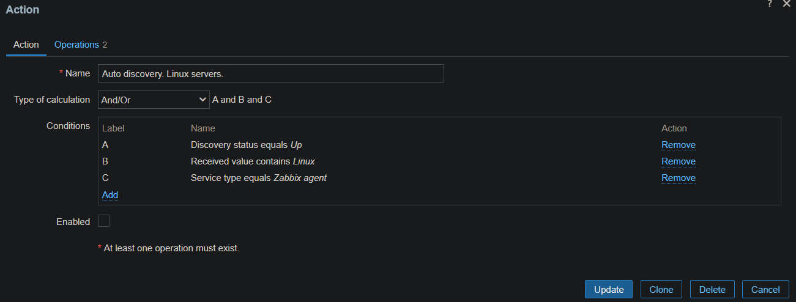Click the 'A and B and C' expression

pyautogui.click(x=242, y=100)
